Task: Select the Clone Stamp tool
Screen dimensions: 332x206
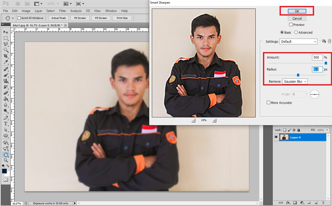Action: click(5, 81)
